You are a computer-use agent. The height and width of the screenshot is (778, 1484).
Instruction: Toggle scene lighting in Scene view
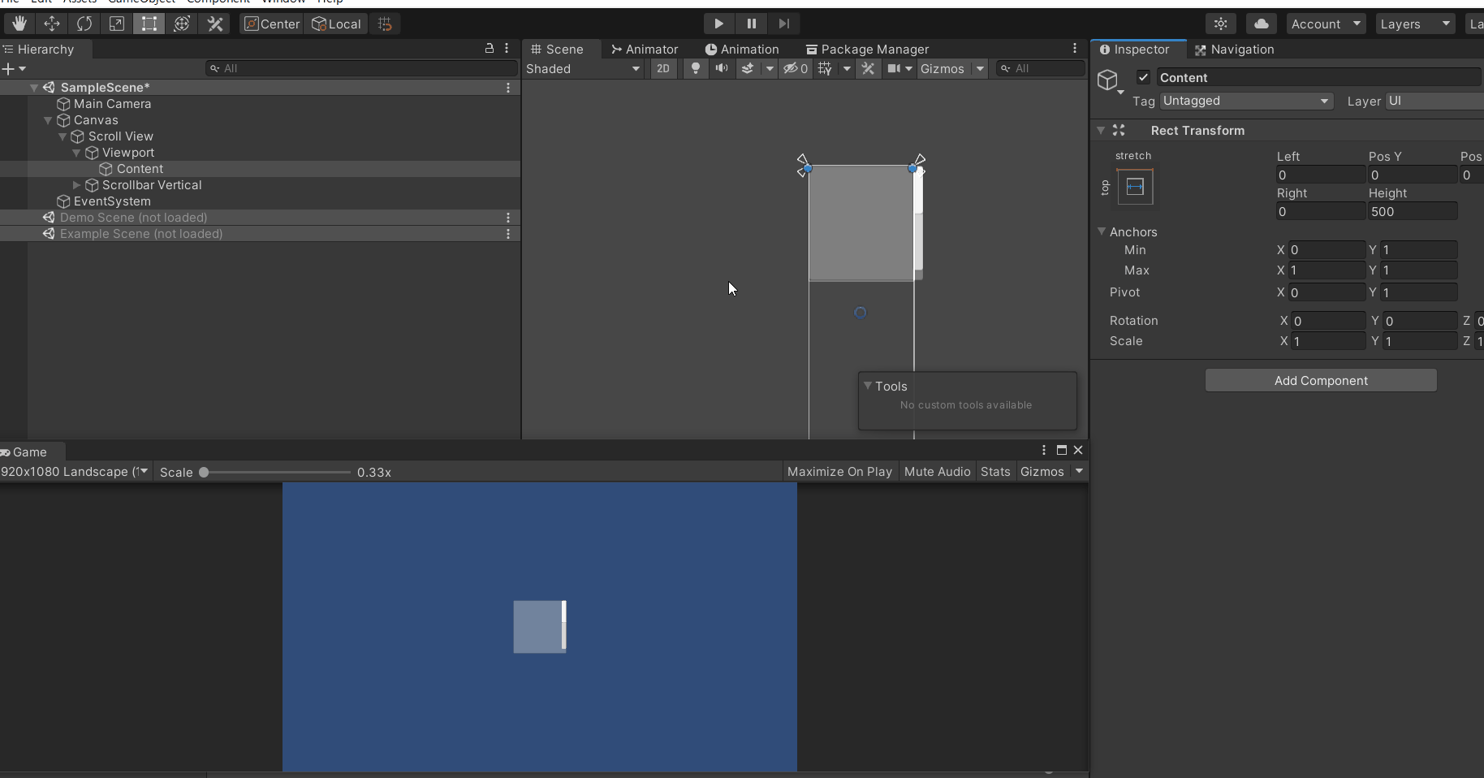[x=695, y=69]
